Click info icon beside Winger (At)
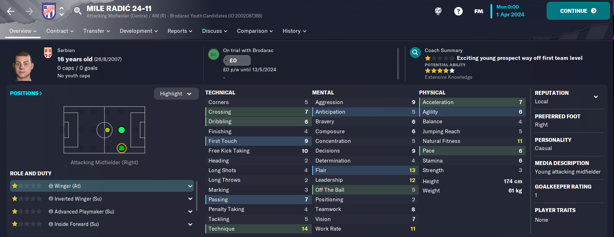This screenshot has height=237, width=614. (x=51, y=186)
